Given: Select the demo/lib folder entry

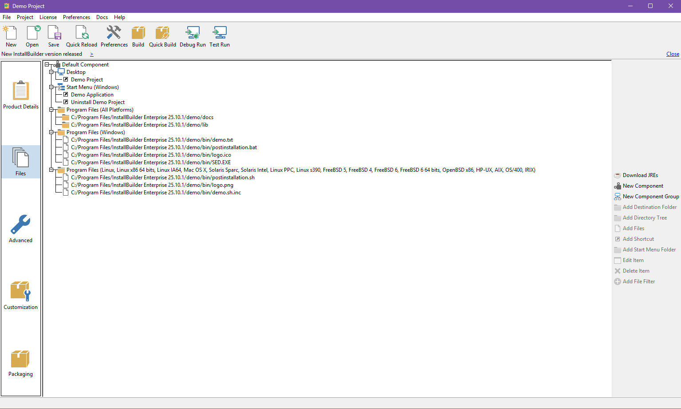Looking at the screenshot, I should point(140,125).
